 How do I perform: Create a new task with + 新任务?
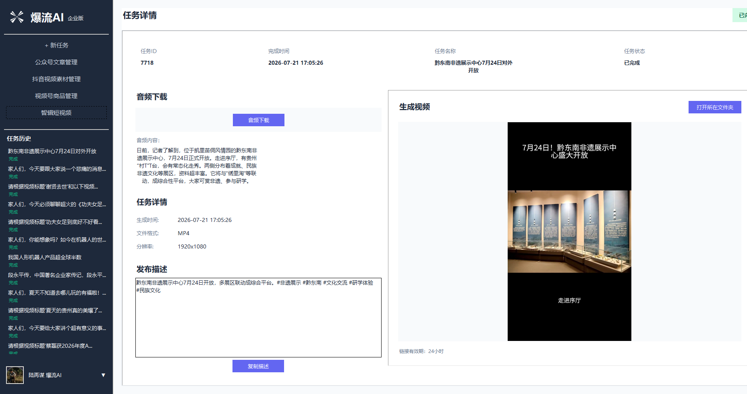56,45
